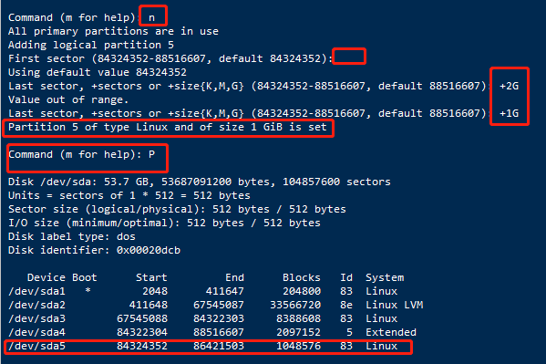Screen dimensions: 546x364
Task: Click 'Partition 5 of type Linux' message
Action: pyautogui.click(x=168, y=127)
